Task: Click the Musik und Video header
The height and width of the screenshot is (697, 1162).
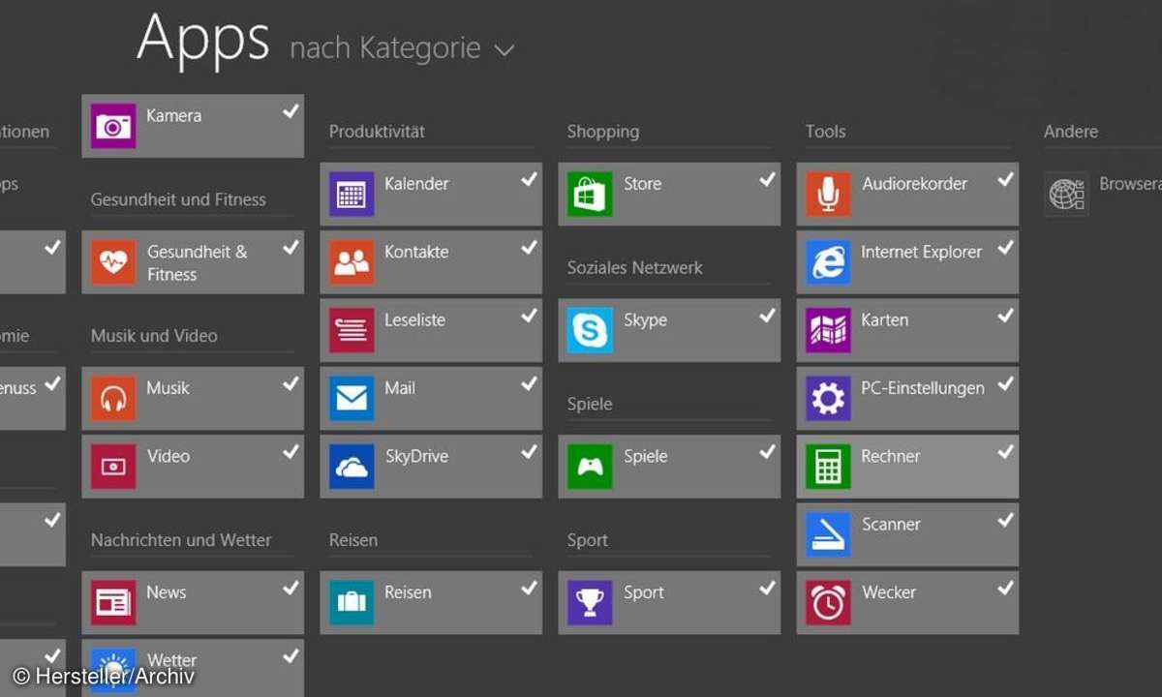Action: tap(154, 336)
